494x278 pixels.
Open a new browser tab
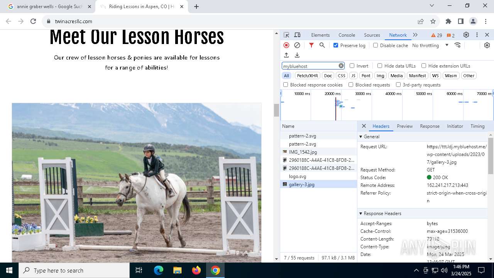[196, 7]
